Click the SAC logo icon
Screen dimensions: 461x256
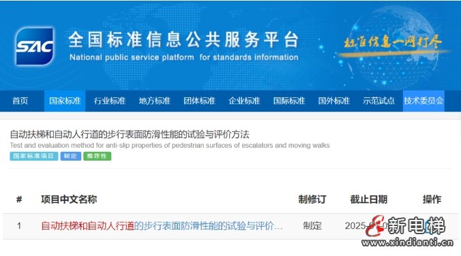point(35,46)
